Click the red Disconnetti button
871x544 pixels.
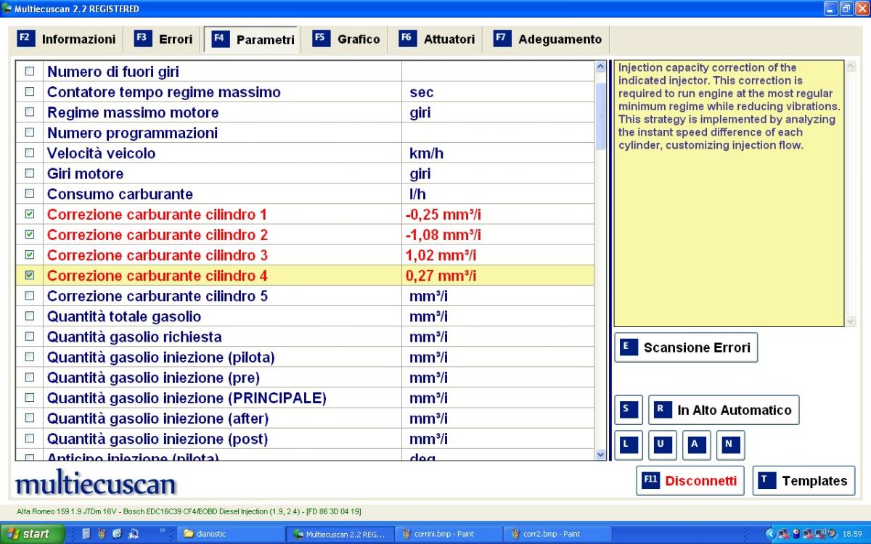(690, 481)
